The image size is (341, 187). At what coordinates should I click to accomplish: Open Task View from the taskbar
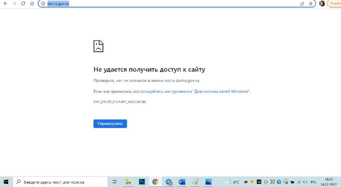[115, 181]
